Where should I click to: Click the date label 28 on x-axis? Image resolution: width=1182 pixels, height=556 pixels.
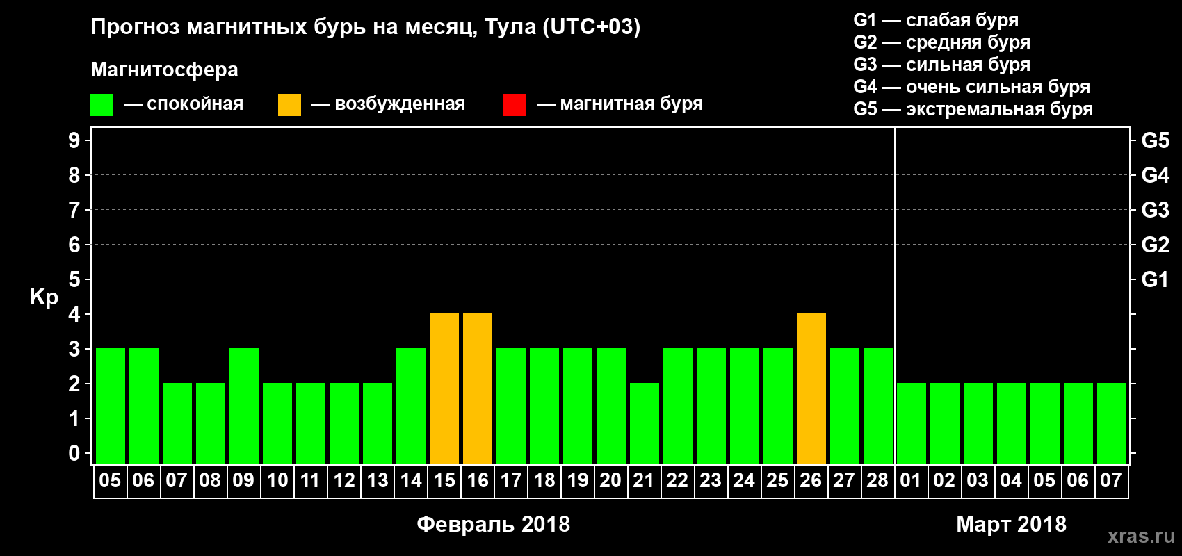tap(878, 481)
